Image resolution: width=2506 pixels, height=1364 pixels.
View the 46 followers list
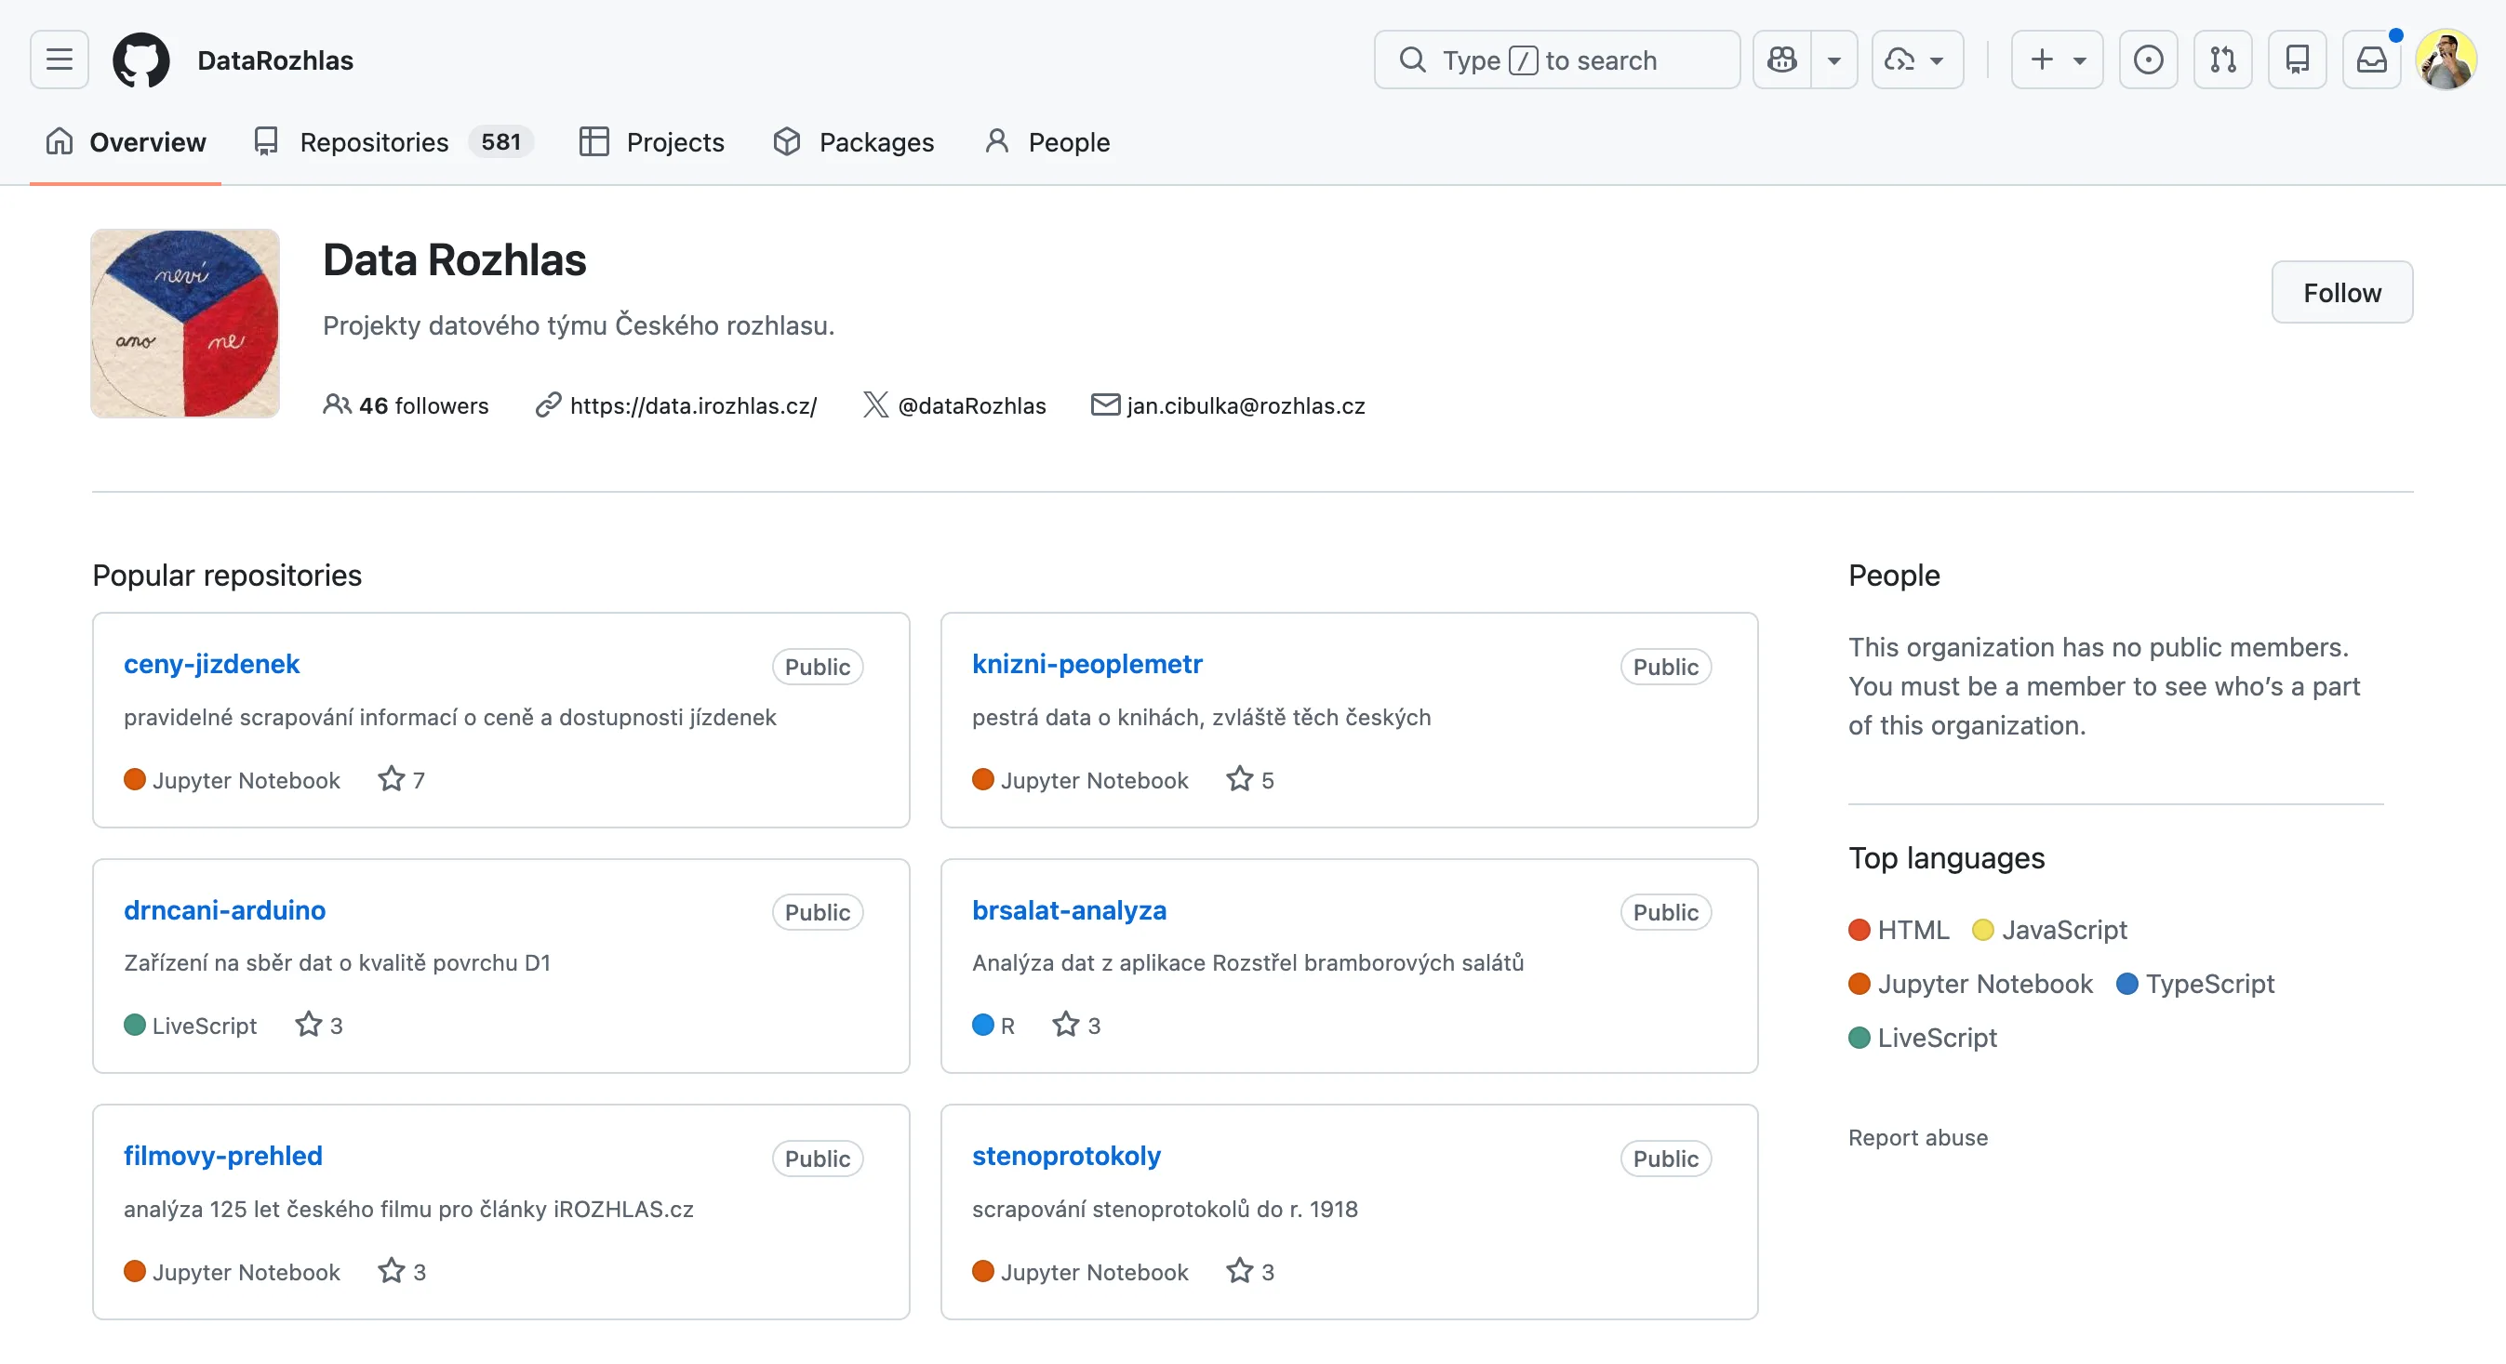point(406,405)
